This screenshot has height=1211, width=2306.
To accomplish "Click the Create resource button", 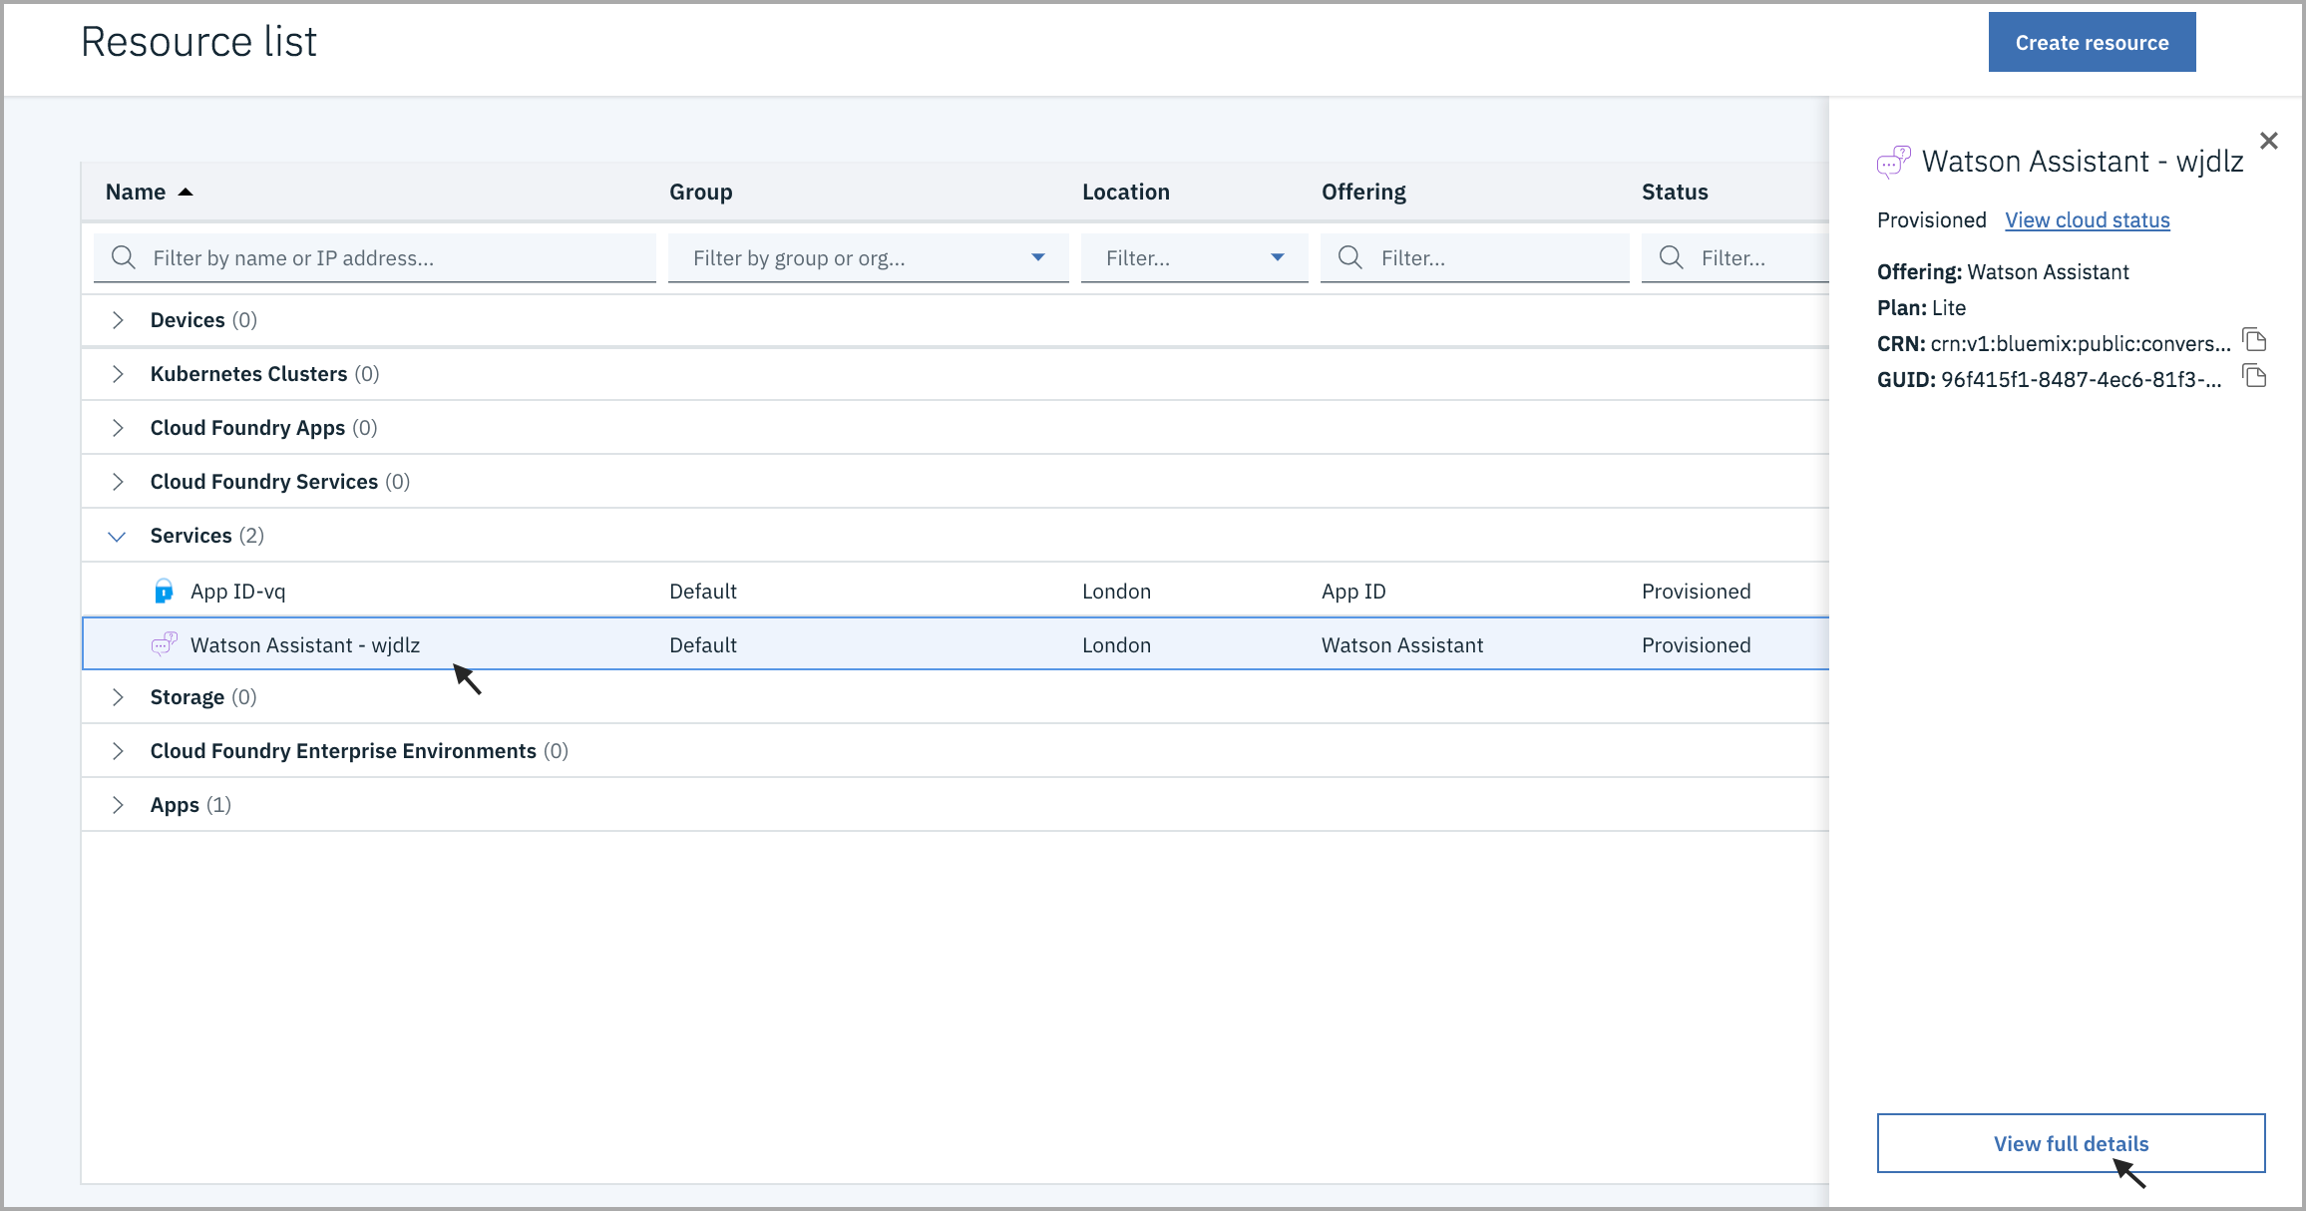I will (2092, 43).
